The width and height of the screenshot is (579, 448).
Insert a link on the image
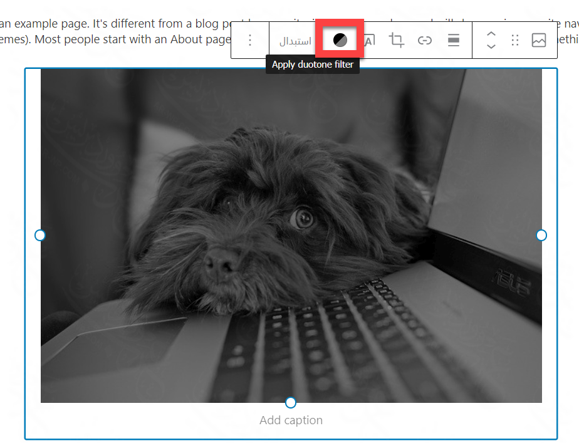[x=425, y=40]
